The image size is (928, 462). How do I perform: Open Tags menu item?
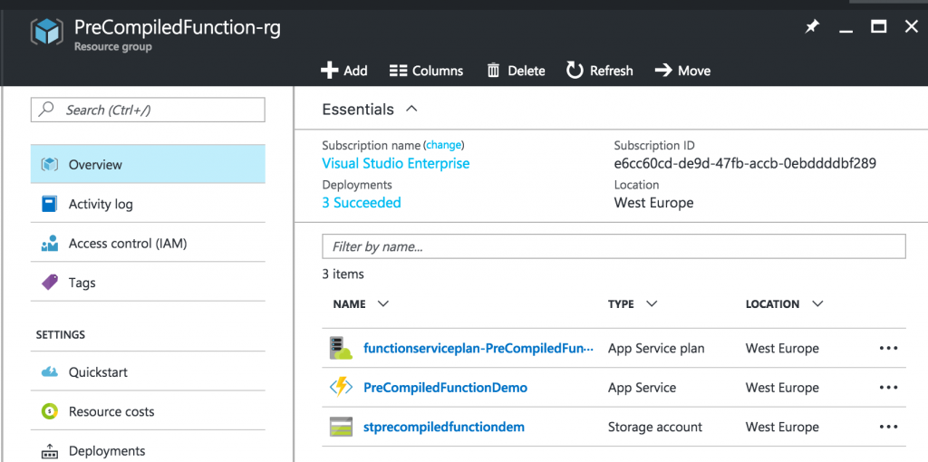click(x=148, y=283)
